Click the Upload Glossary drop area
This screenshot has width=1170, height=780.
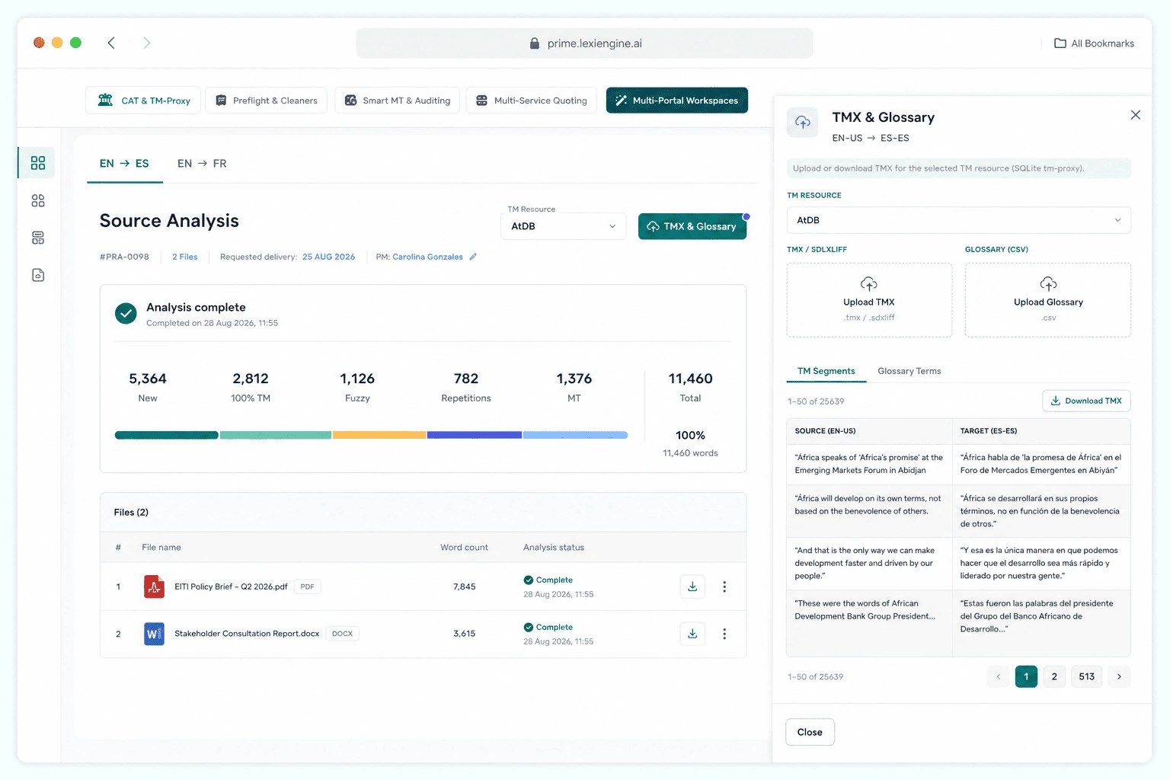(1048, 300)
